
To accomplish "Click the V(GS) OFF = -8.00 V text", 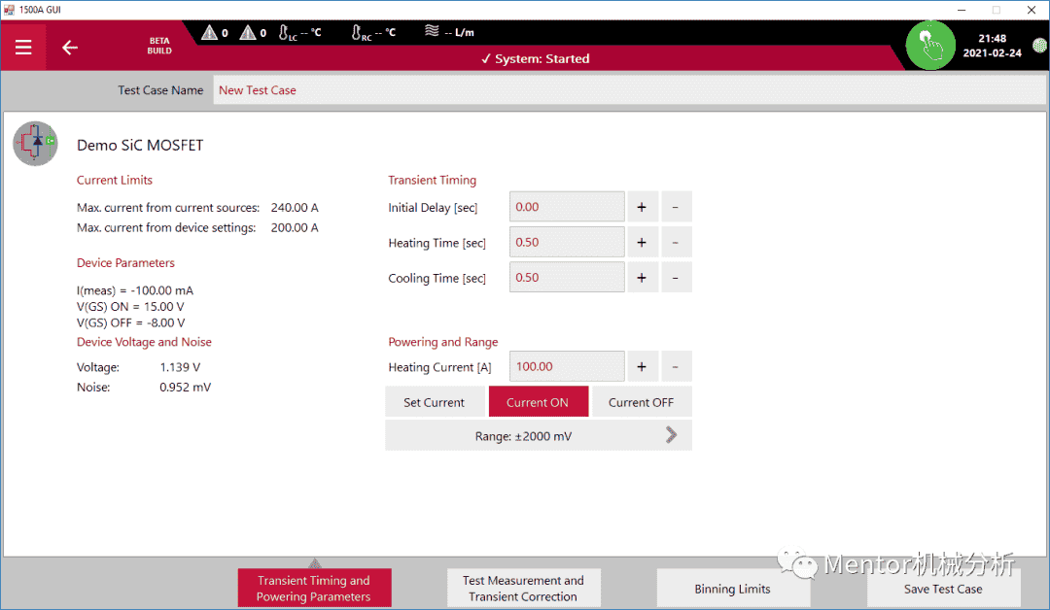I will pyautogui.click(x=130, y=322).
